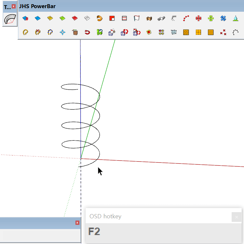Click the JHS PowerBar title bar
The image size is (244, 244).
pos(131,6)
